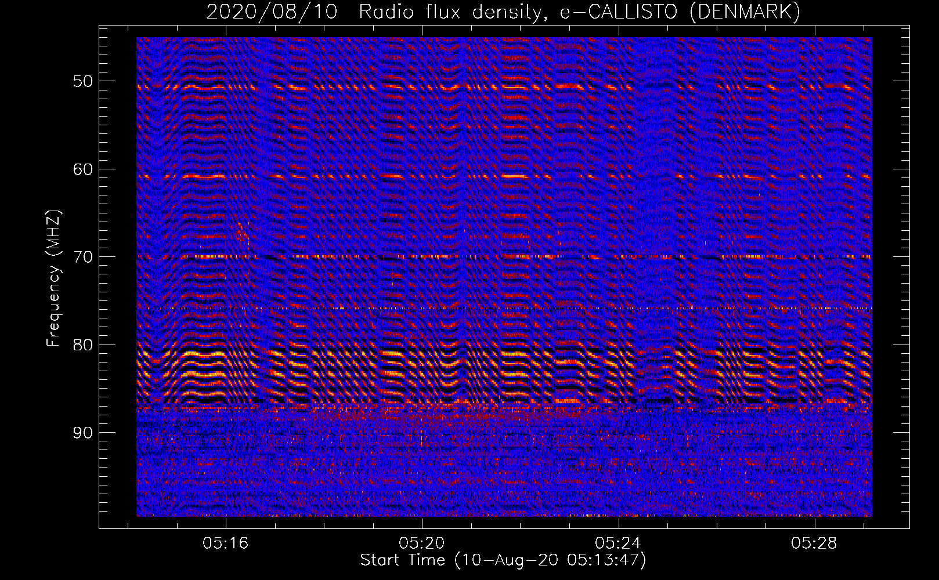
Task: Select the 50 frequency tick label
Action: click(x=83, y=81)
